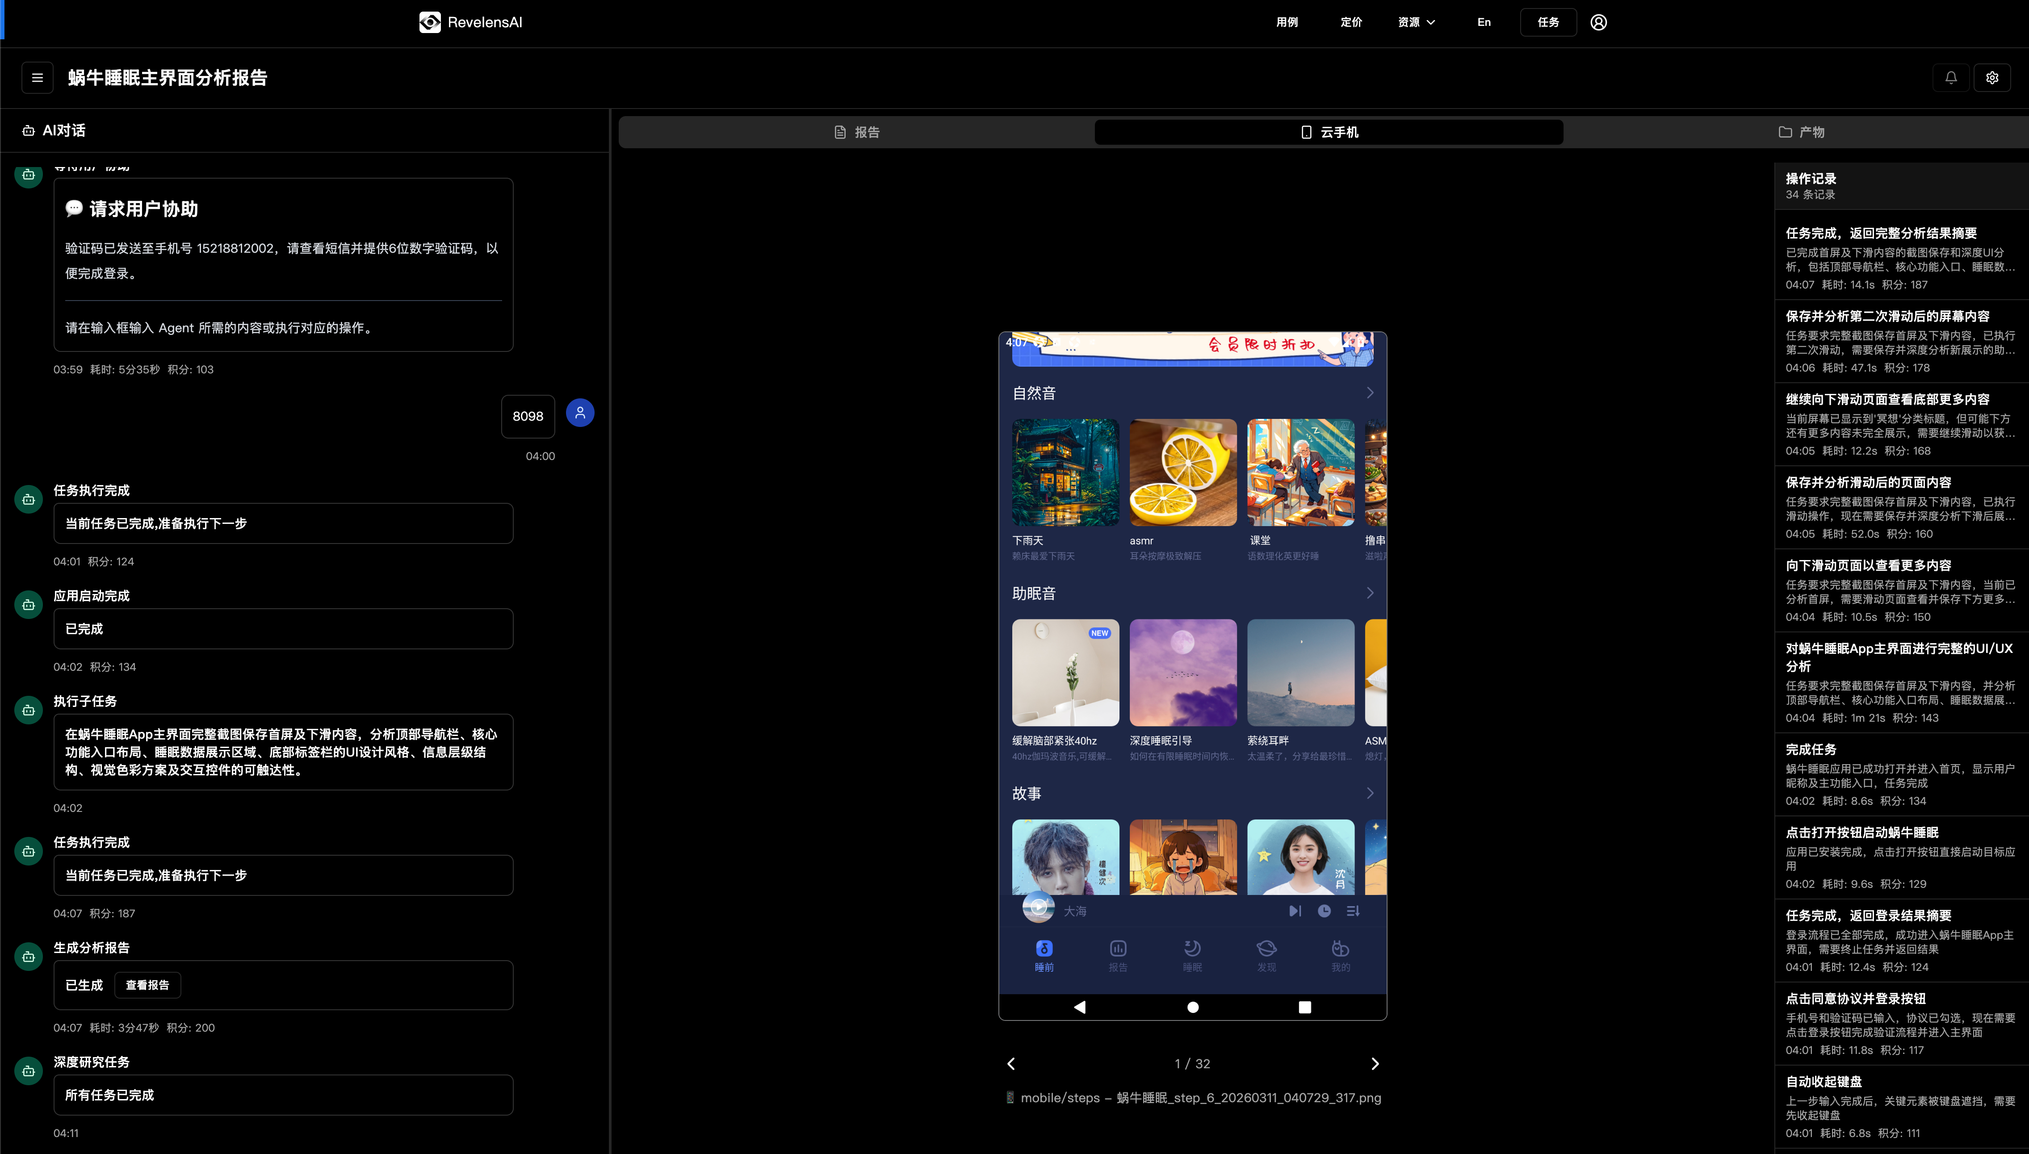Open the hamburger sidebar menu
This screenshot has height=1154, width=2029.
(x=37, y=78)
